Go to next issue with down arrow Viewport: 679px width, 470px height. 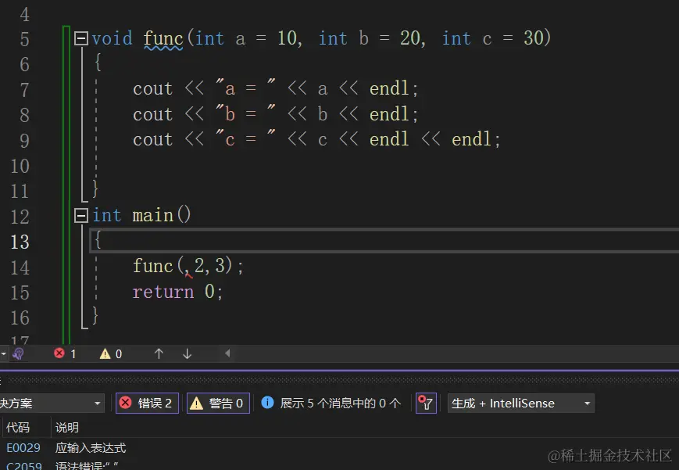187,353
